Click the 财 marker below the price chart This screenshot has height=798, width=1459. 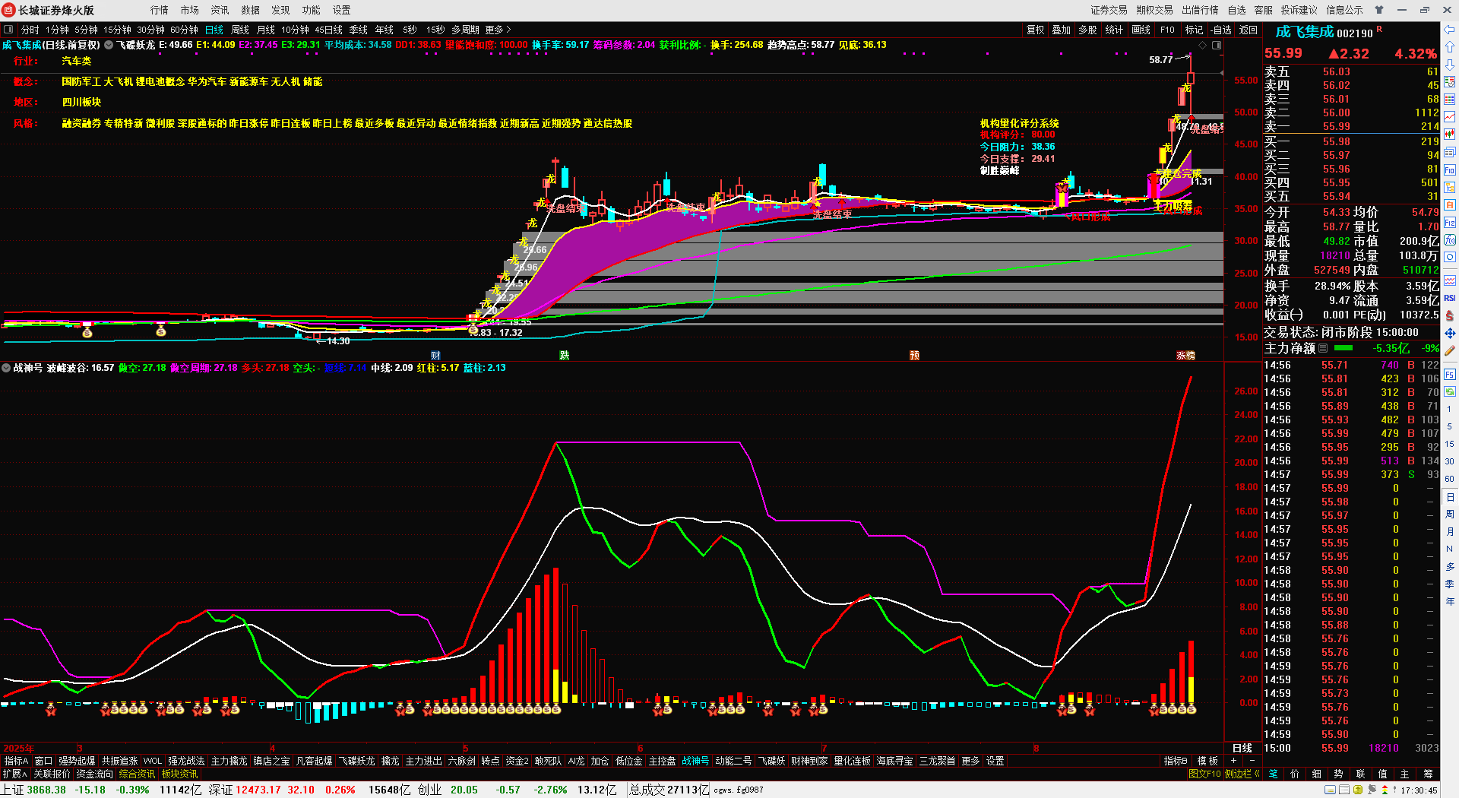coord(435,356)
